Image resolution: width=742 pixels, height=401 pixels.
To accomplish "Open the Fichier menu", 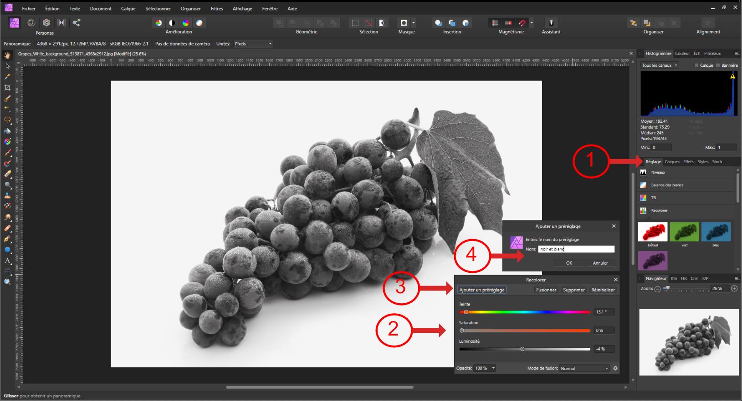I will pyautogui.click(x=29, y=8).
